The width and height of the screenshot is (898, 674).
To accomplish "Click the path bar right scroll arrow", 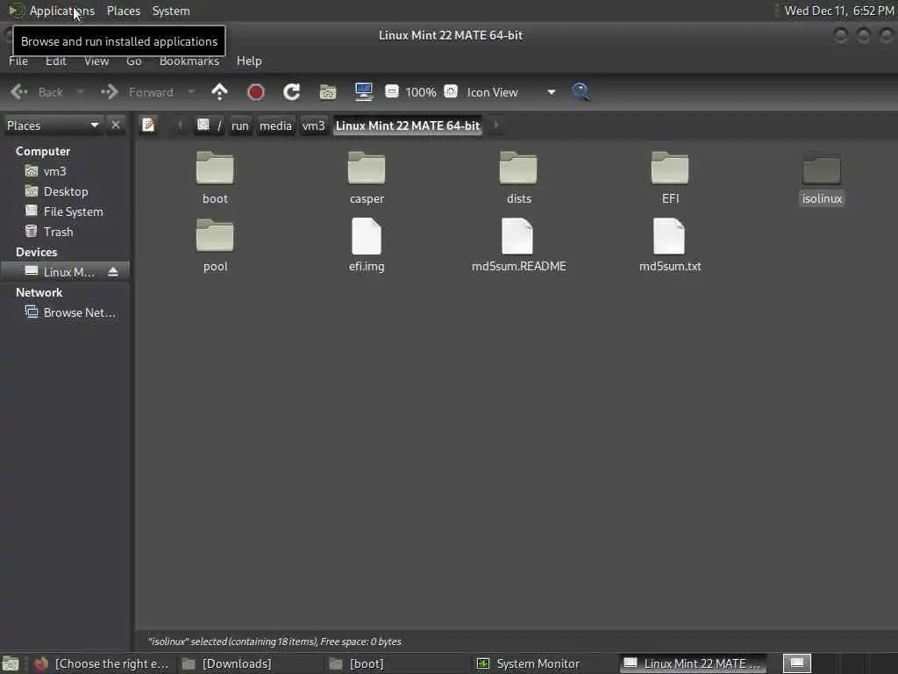I will pyautogui.click(x=496, y=125).
